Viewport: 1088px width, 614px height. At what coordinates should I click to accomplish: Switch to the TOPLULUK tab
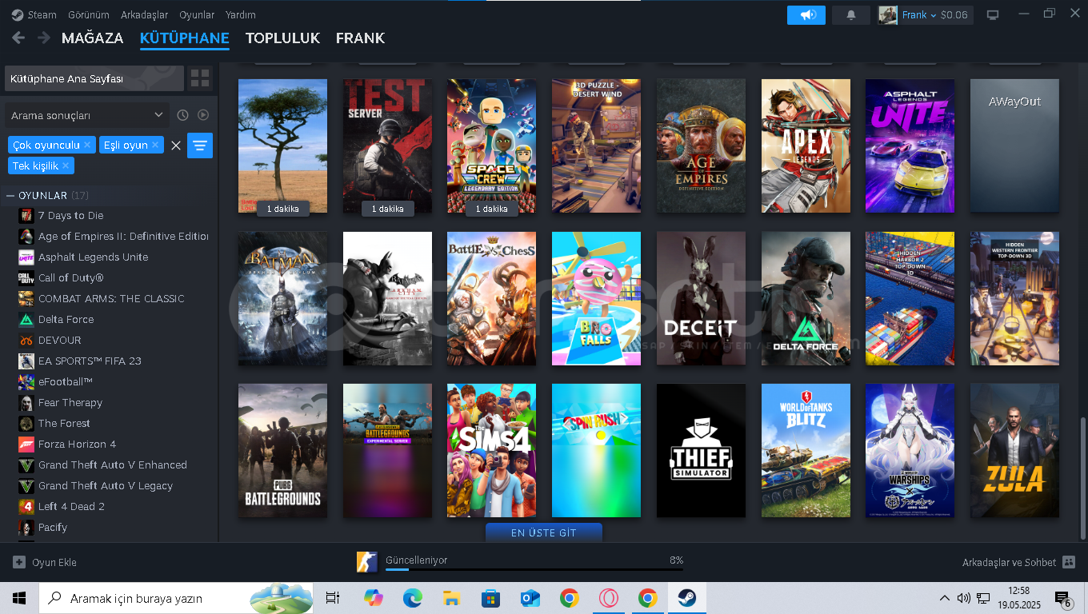282,38
